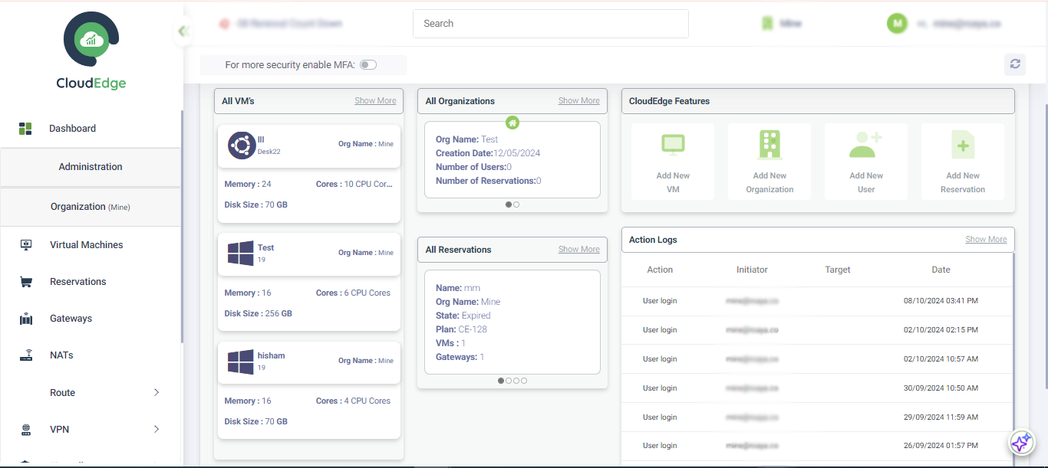
Task: Select third dot in reservations carousel
Action: (x=516, y=381)
